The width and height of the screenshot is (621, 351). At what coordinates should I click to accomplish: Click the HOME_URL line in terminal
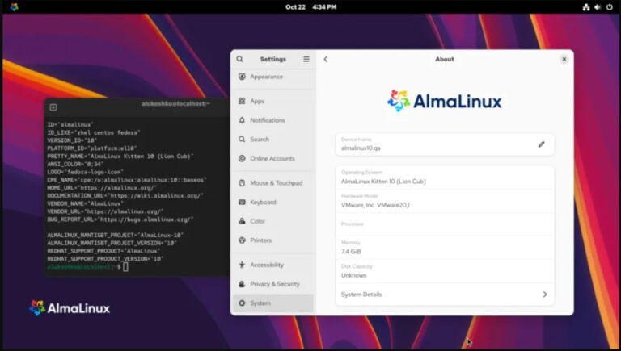[x=102, y=188]
